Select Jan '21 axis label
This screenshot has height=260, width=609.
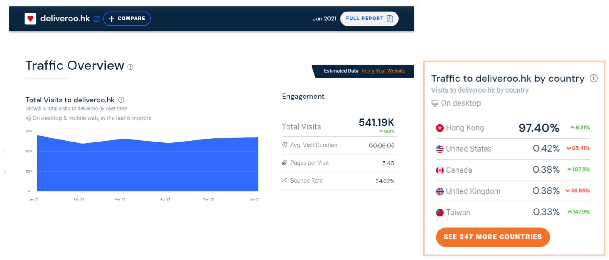[33, 199]
